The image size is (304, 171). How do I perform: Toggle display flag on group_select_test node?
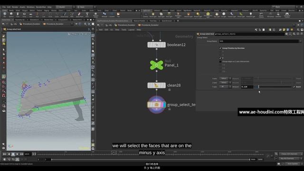pos(164,104)
